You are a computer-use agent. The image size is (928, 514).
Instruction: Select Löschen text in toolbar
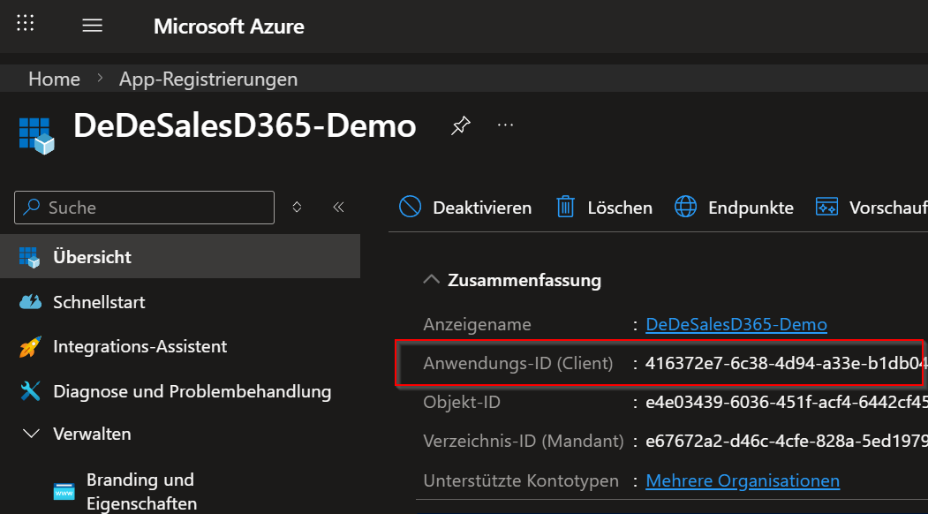620,208
